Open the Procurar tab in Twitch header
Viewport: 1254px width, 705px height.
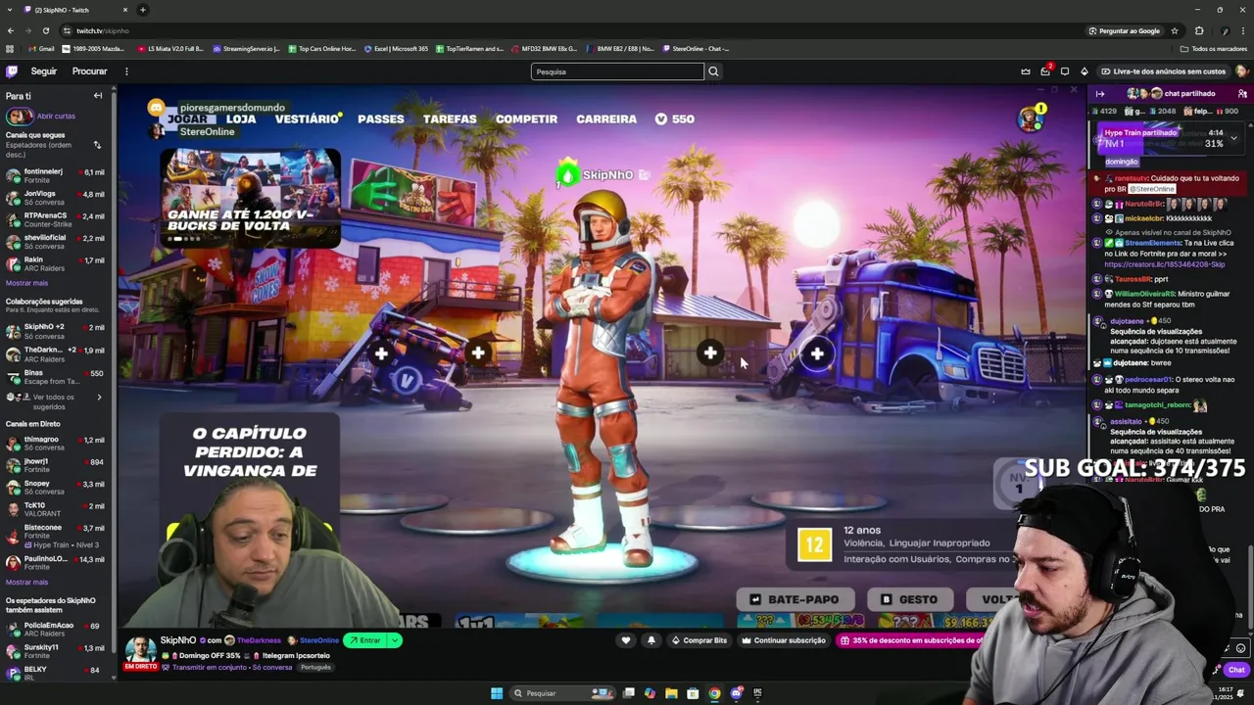89,71
